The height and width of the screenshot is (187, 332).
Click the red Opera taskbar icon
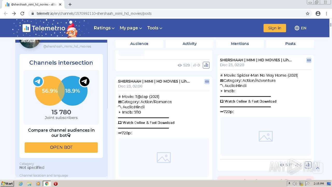pos(56,184)
